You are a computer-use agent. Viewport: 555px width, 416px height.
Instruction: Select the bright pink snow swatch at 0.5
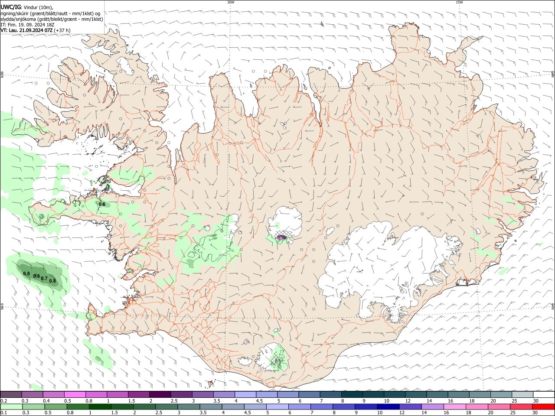pyautogui.click(x=75, y=394)
